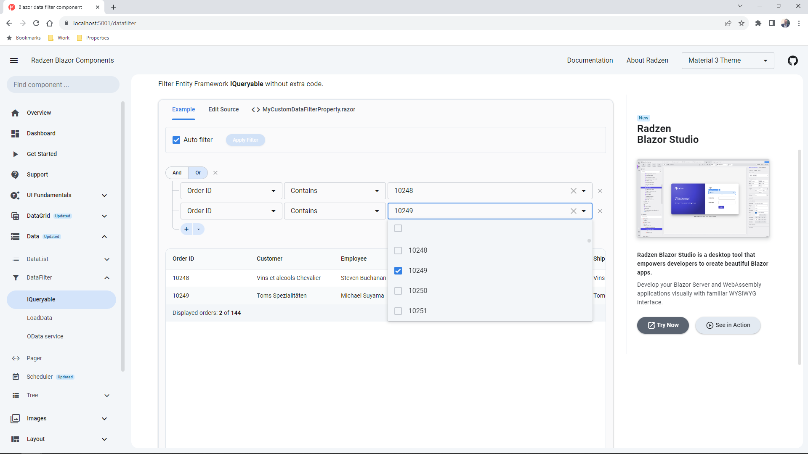Add a new filter with plus button
This screenshot has width=808, height=454.
(x=186, y=229)
